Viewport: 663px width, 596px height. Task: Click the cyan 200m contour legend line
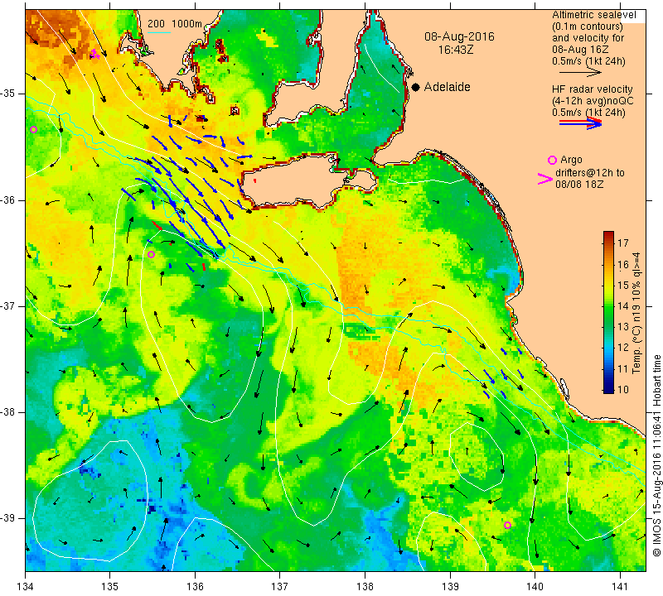(159, 32)
